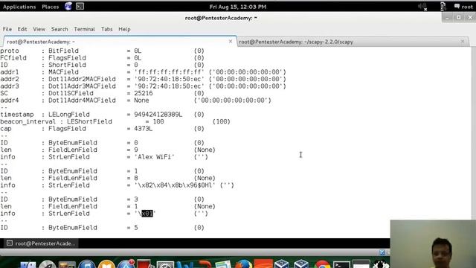Screen dimensions: 476x268
Task: Click the SC value 25216
Action: [144, 93]
